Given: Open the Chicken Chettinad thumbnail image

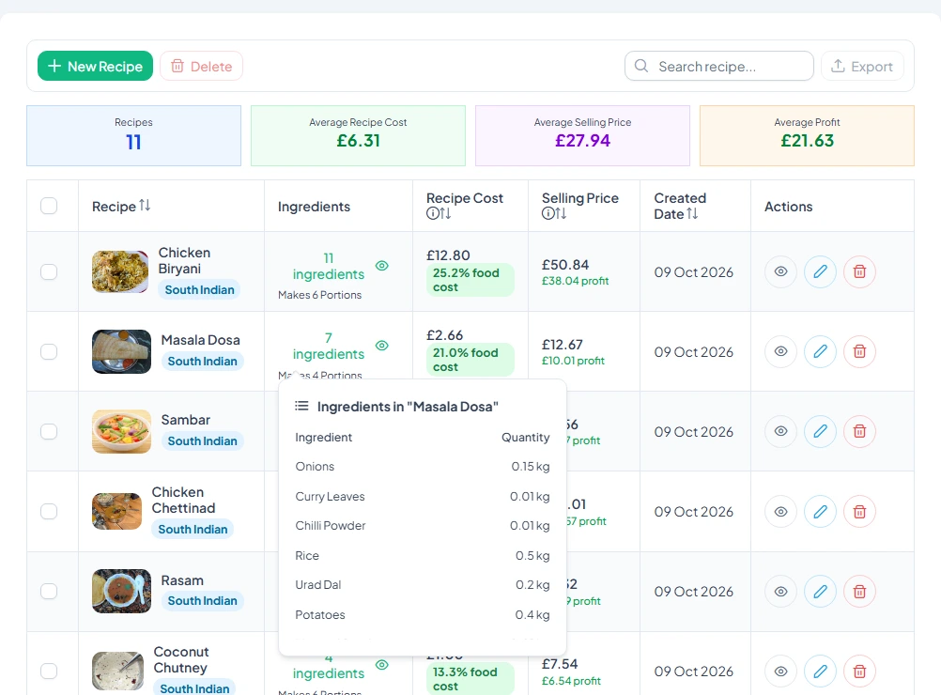Looking at the screenshot, I should (117, 511).
